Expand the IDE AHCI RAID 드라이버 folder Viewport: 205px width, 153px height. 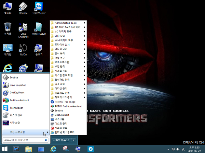click(68, 27)
